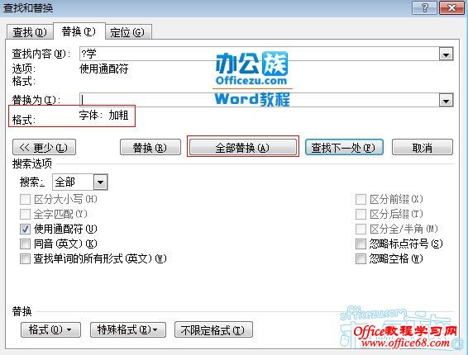Click the 更少(L) button
This screenshot has height=355, width=468.
[x=44, y=147]
